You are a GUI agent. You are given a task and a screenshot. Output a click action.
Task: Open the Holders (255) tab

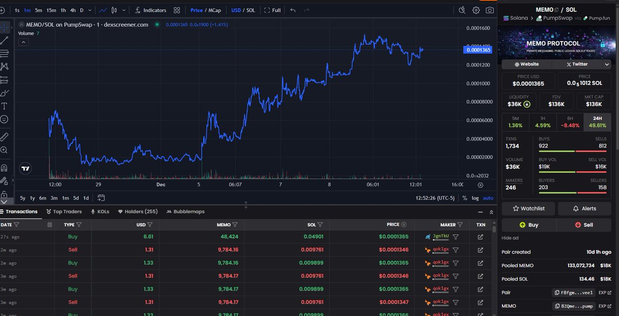pos(138,212)
